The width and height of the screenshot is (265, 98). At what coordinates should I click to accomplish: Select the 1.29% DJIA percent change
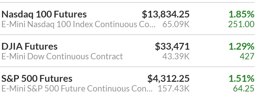[x=242, y=47]
